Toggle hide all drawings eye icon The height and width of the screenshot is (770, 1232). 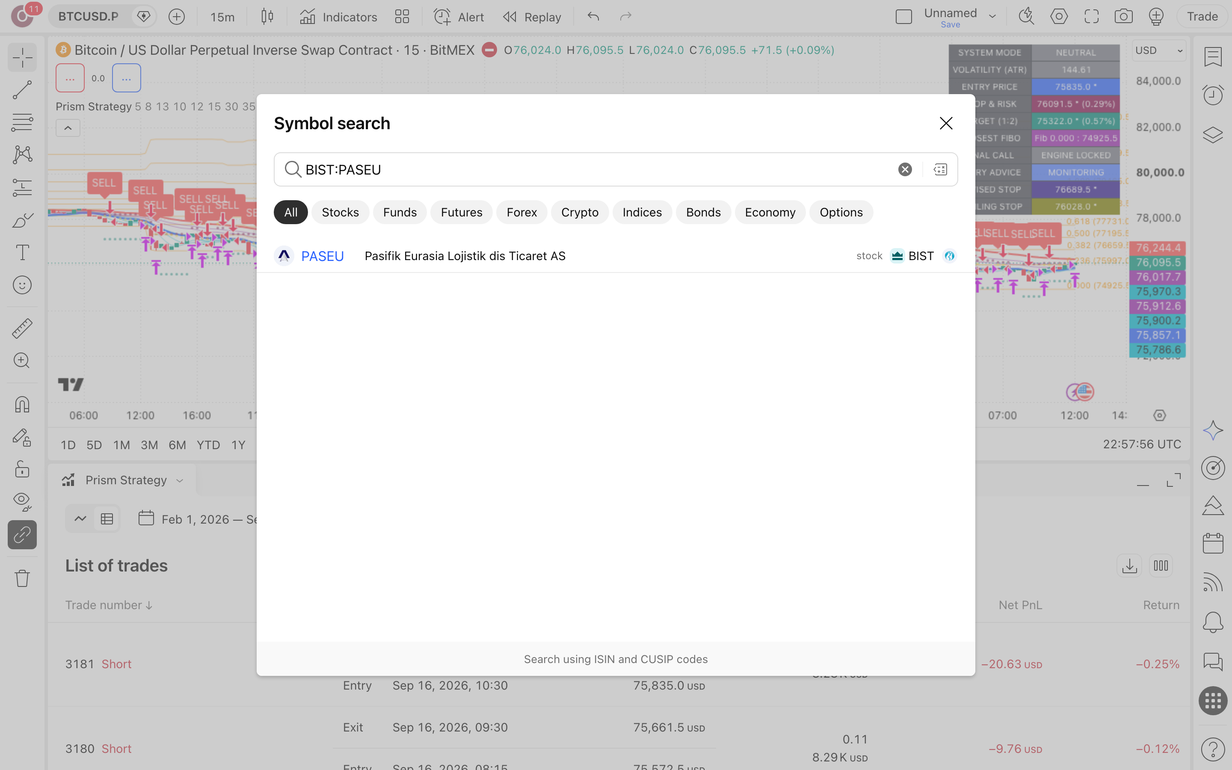click(x=22, y=502)
